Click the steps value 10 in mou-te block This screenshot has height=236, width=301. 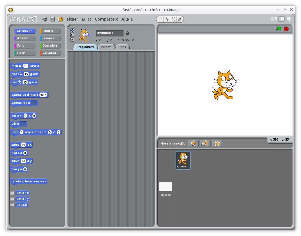click(x=26, y=66)
